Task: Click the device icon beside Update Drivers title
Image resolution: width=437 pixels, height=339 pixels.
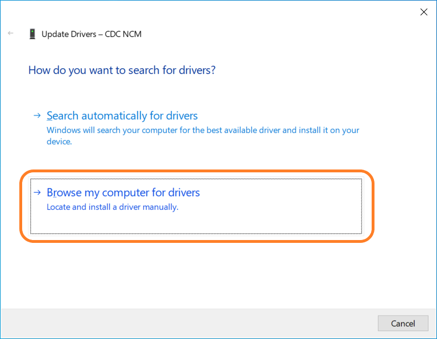Action: (32, 34)
